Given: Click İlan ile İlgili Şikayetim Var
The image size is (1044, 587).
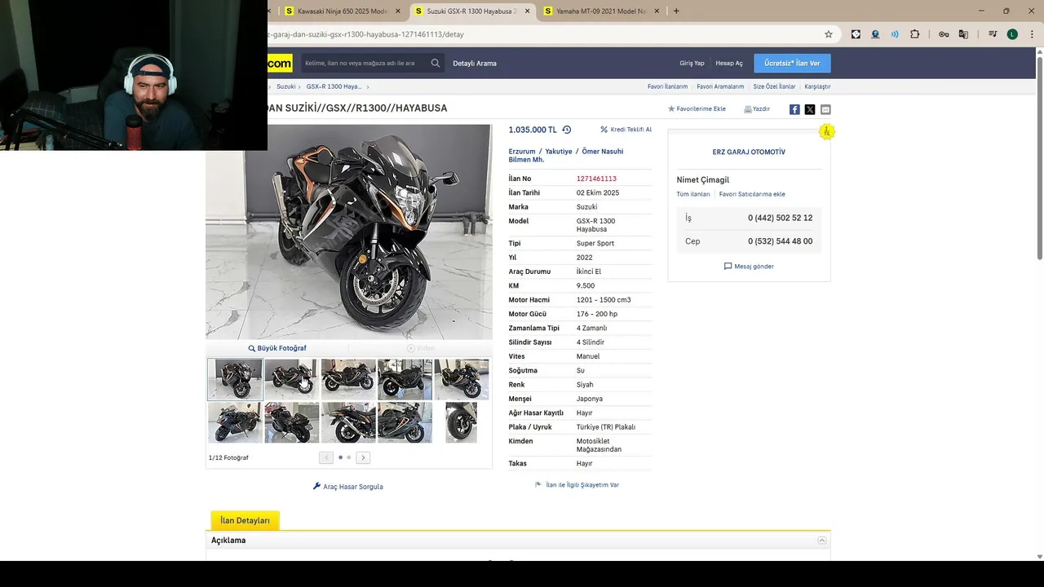Looking at the screenshot, I should (x=577, y=485).
